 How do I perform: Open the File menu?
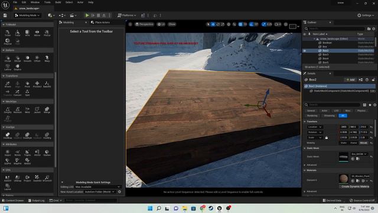[15, 2]
